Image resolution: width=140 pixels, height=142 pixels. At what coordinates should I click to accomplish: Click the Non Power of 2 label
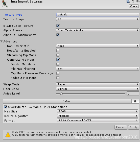point(18,46)
